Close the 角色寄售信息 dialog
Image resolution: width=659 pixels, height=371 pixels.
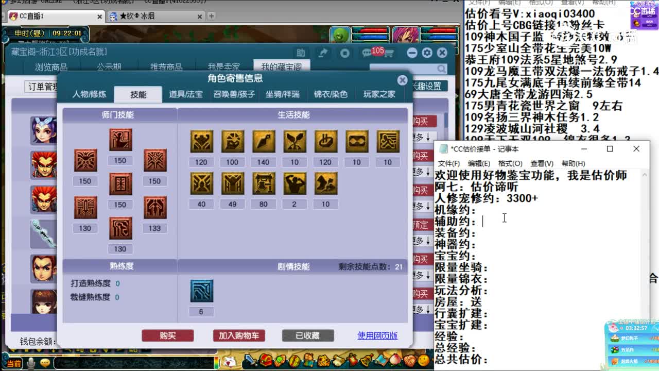click(x=403, y=80)
